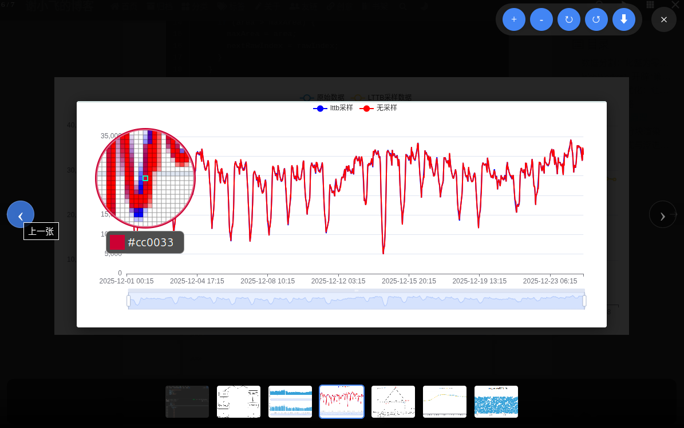
Task: Select the last blue scatter plot thumbnail
Action: click(x=496, y=402)
